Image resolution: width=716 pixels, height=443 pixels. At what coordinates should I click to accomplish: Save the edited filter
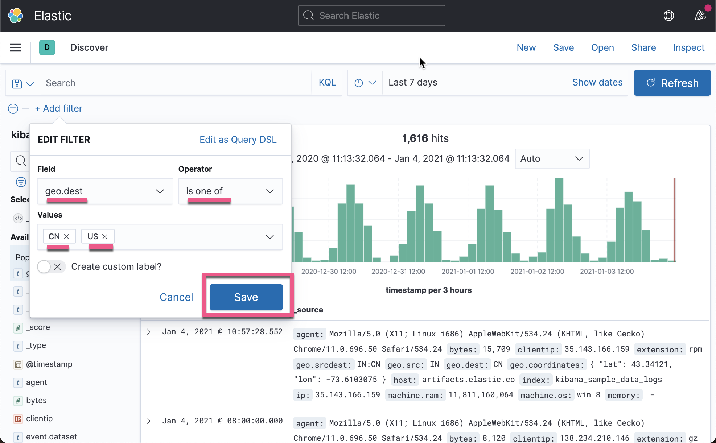click(246, 297)
